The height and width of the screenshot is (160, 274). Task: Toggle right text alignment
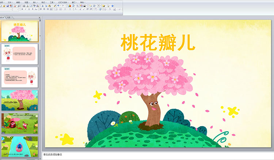47,9
